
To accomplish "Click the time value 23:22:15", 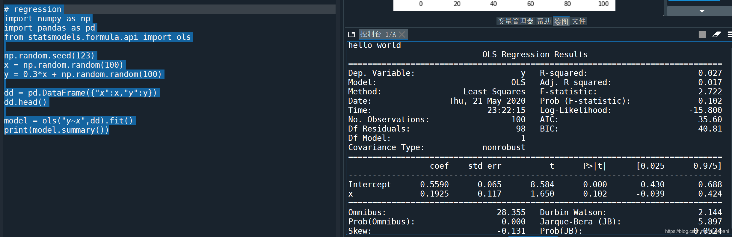I will pyautogui.click(x=506, y=110).
